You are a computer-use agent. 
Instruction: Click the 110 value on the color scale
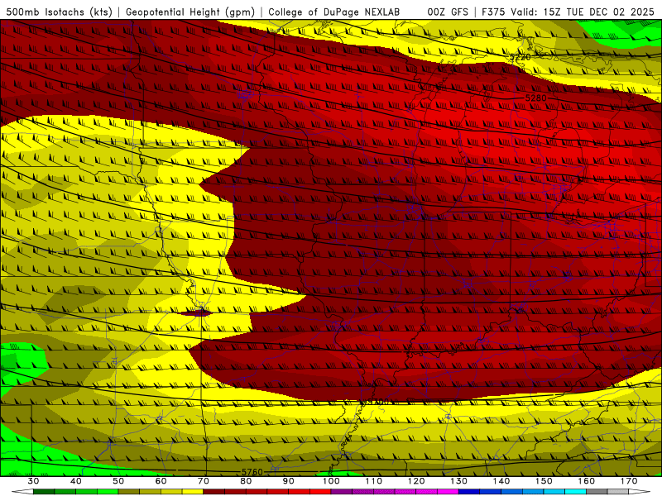click(374, 481)
